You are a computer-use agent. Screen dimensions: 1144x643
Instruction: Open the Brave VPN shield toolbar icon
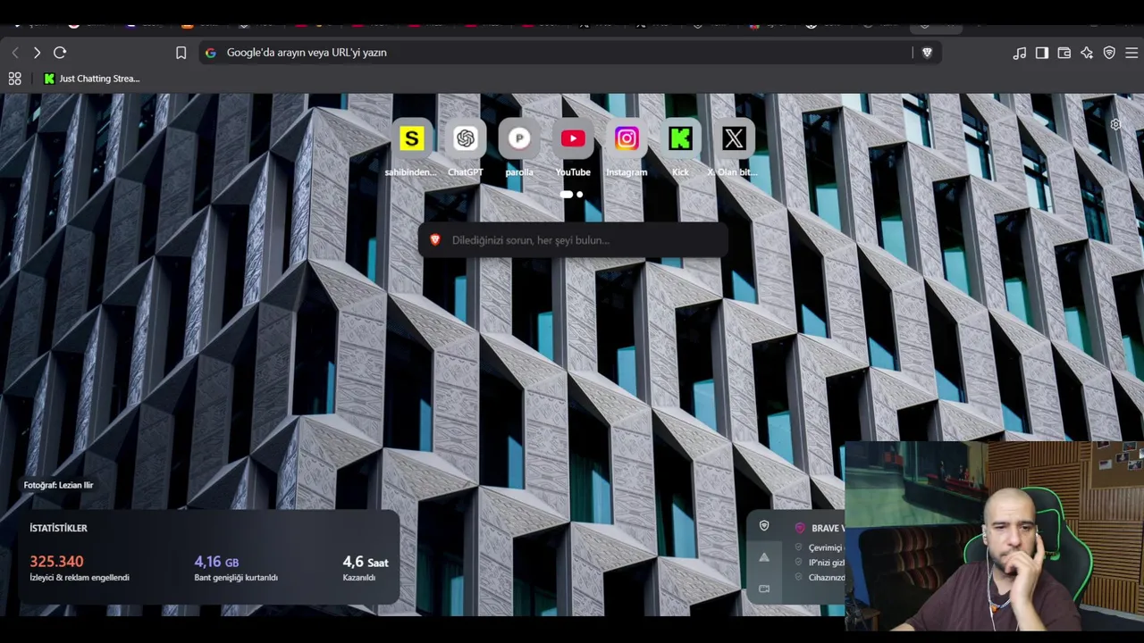(x=1109, y=53)
